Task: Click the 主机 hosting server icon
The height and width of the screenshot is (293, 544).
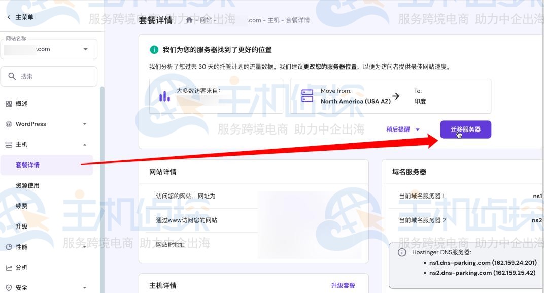Action: point(9,144)
